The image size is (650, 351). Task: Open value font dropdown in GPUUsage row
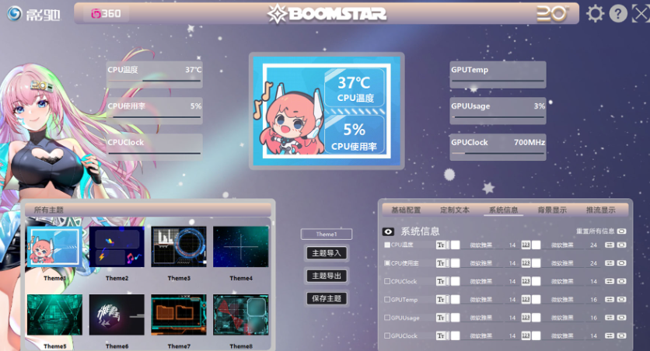[x=562, y=318]
